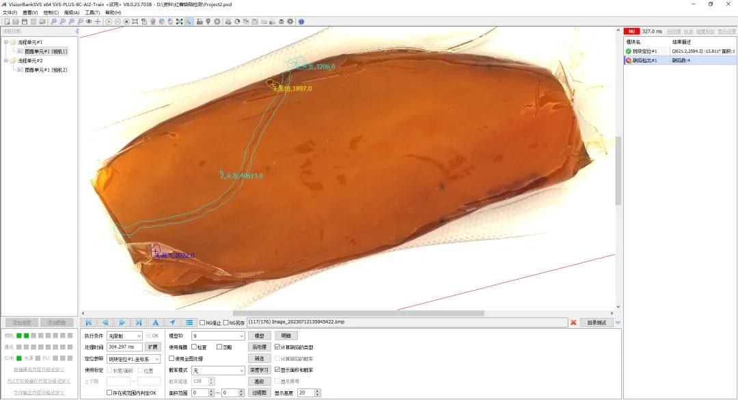Viewport: 738px width, 400px height.
Task: Open the 文件(F) menu
Action: coord(10,13)
